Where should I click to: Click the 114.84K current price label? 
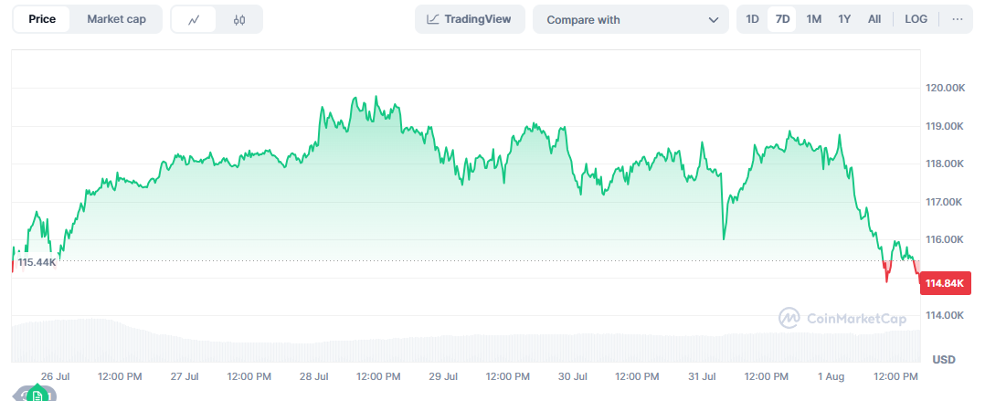point(946,283)
